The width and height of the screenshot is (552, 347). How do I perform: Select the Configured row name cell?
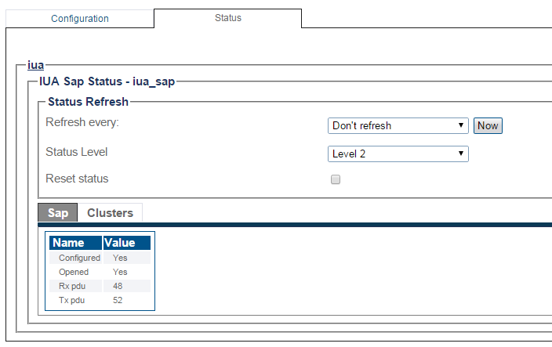click(x=76, y=258)
